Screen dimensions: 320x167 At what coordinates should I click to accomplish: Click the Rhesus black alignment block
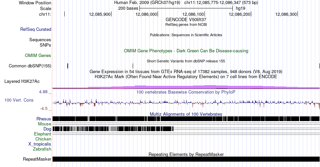tap(186, 119)
